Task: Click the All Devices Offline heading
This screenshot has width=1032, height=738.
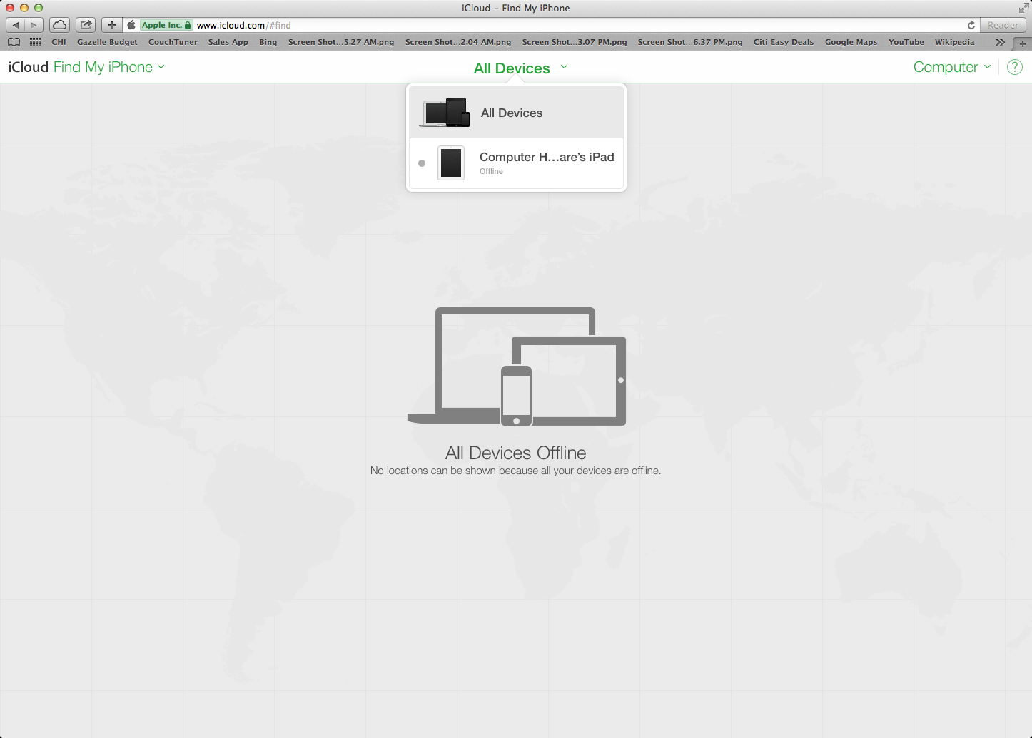Action: [516, 453]
